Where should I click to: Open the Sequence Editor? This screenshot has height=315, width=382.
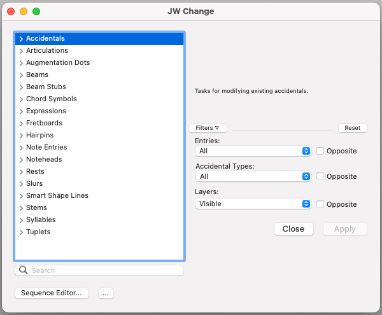click(52, 293)
